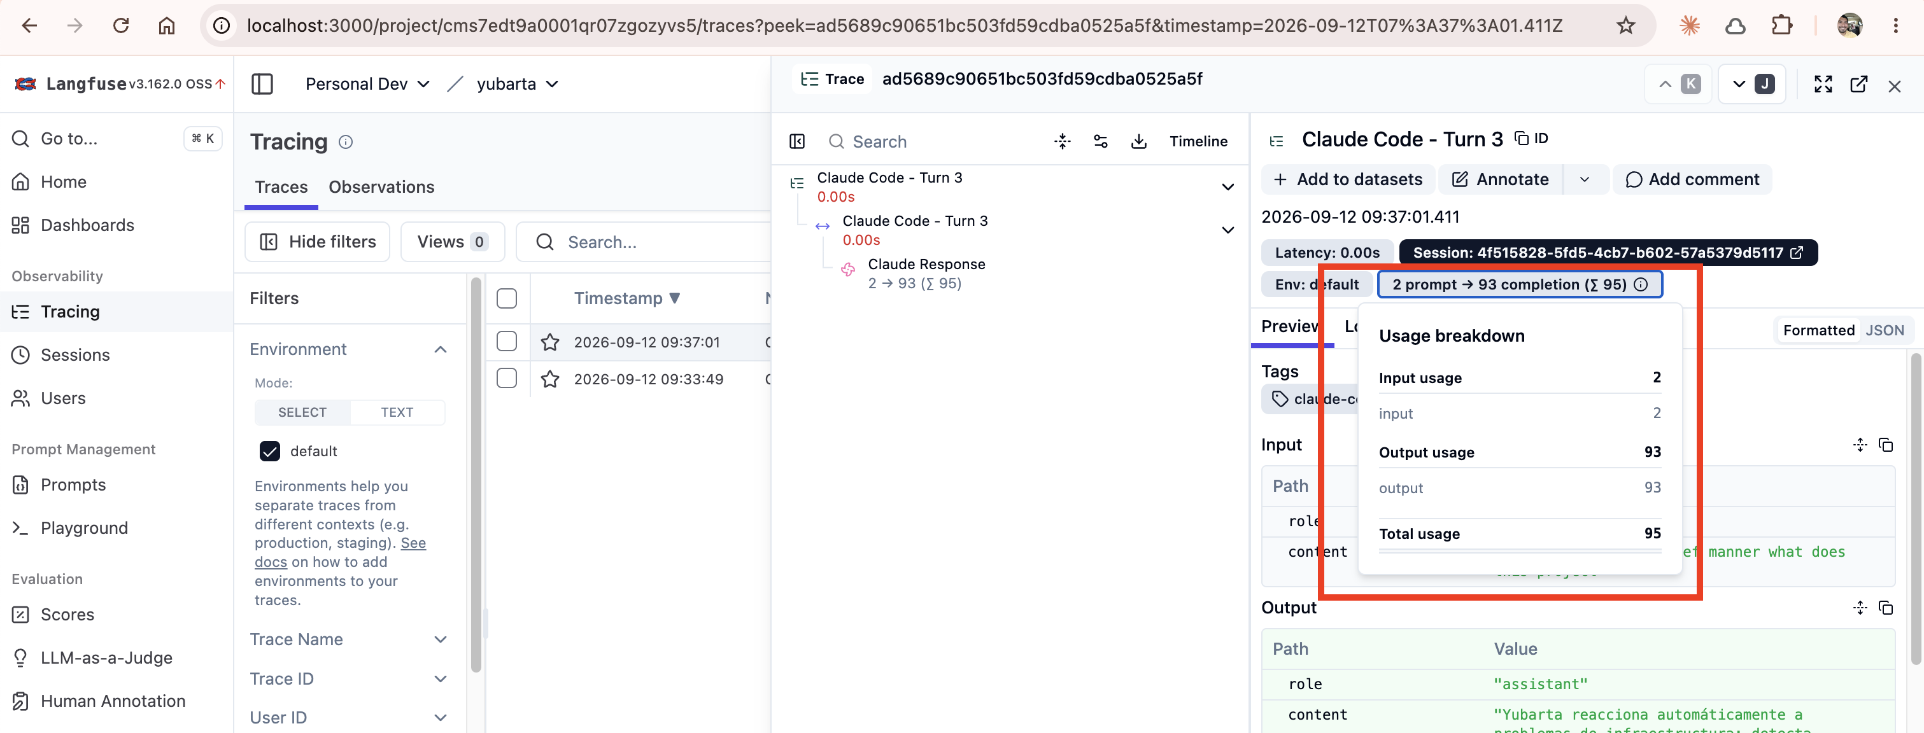This screenshot has height=733, width=1924.
Task: Open the Personal Dev organization dropdown
Action: [367, 83]
